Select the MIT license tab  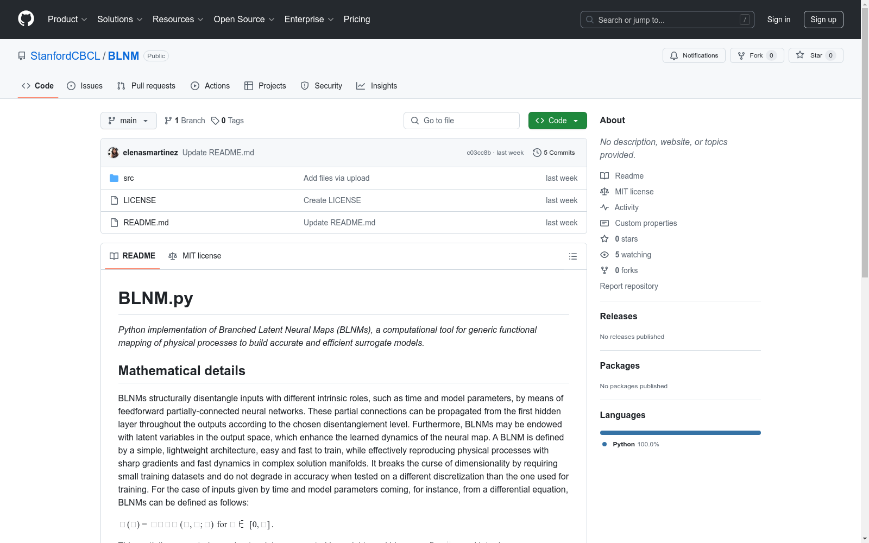click(195, 256)
